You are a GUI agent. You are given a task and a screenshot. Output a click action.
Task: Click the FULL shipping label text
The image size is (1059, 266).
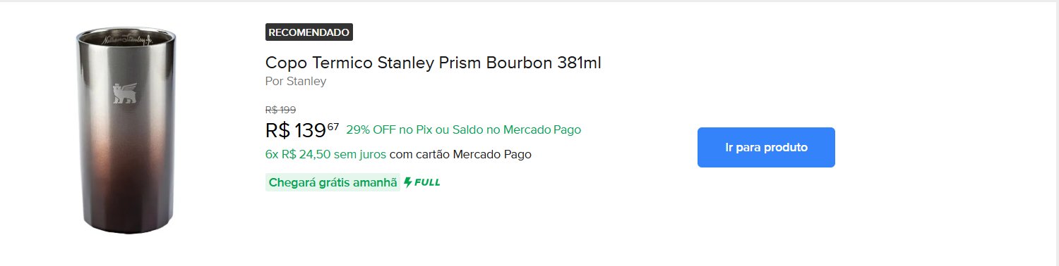coord(426,182)
